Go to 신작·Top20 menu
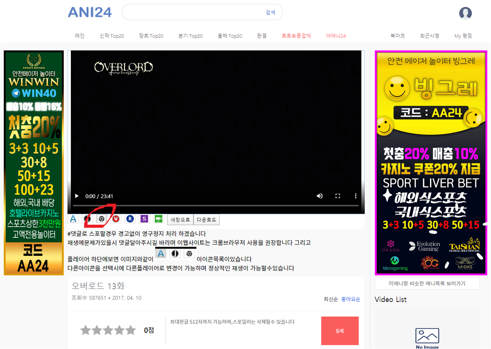The height and width of the screenshot is (349, 491). (112, 36)
